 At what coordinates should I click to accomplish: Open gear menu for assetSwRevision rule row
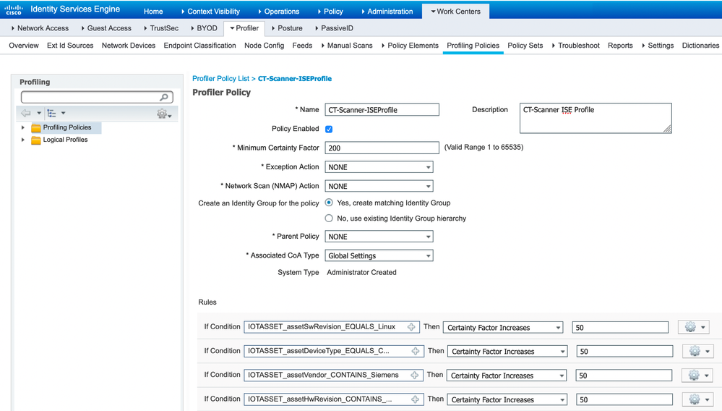(693, 327)
